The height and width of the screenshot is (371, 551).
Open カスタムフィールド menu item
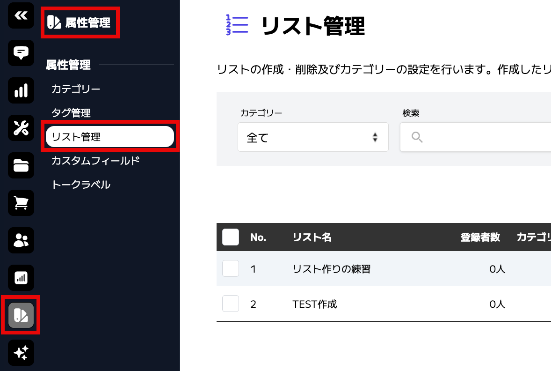click(x=95, y=161)
